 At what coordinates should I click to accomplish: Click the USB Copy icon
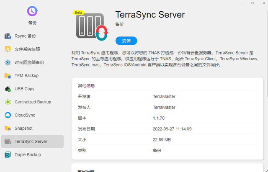pos(8,89)
